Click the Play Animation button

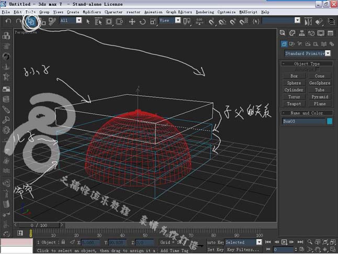point(284,242)
